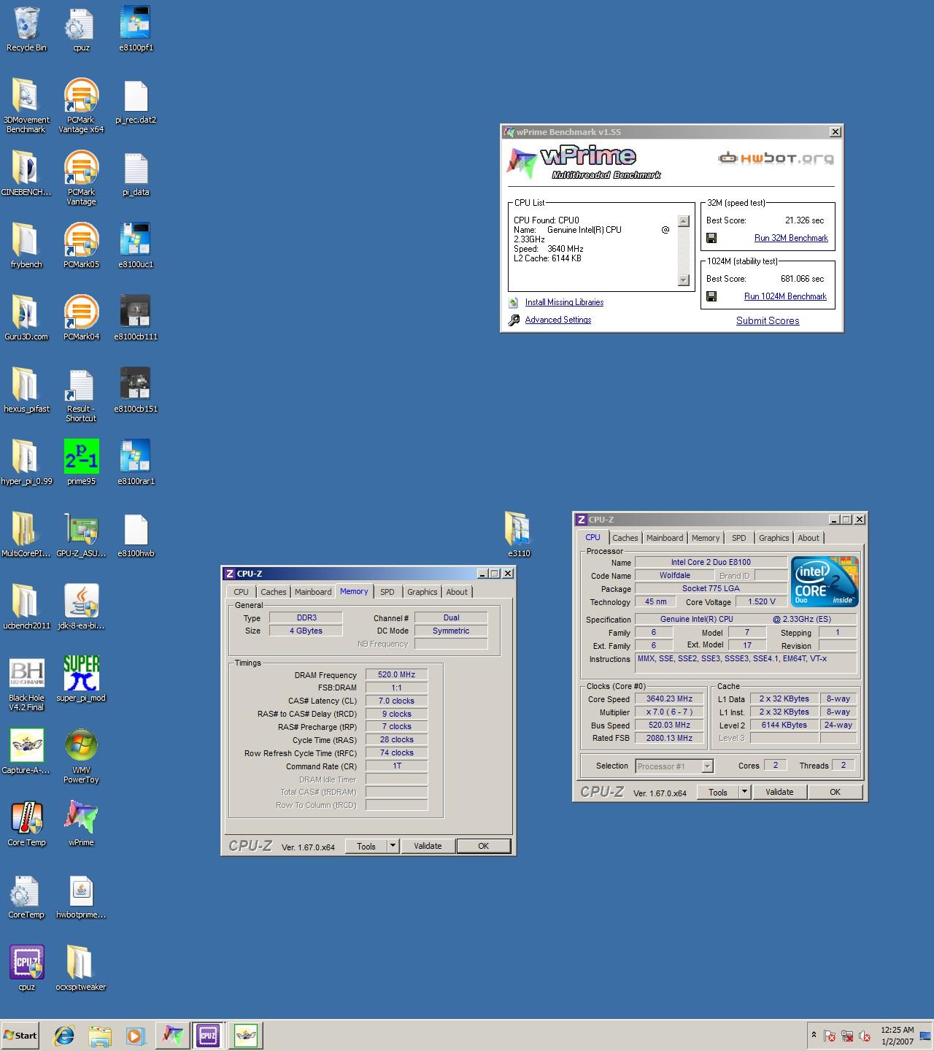
Task: Open Graphics tab in CPU-Z Memory window
Action: click(422, 592)
